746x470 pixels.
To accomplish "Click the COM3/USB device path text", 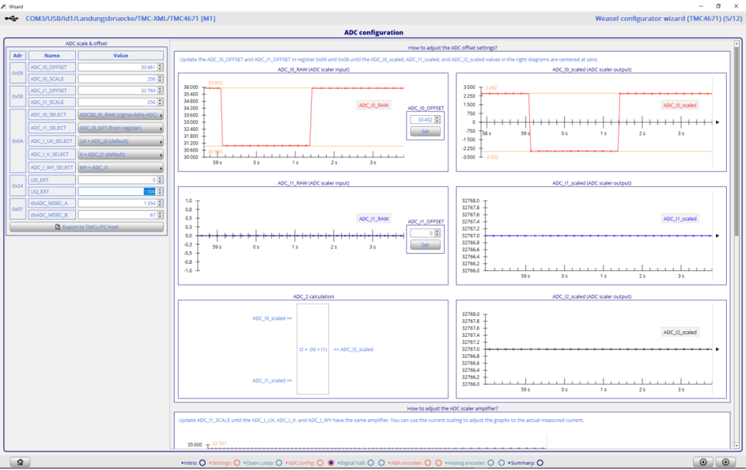I will [x=120, y=19].
